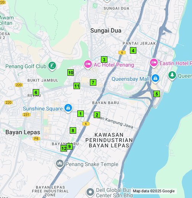Select the Penang Snake Temple icon
This screenshot has height=198, width=192.
[x=60, y=164]
